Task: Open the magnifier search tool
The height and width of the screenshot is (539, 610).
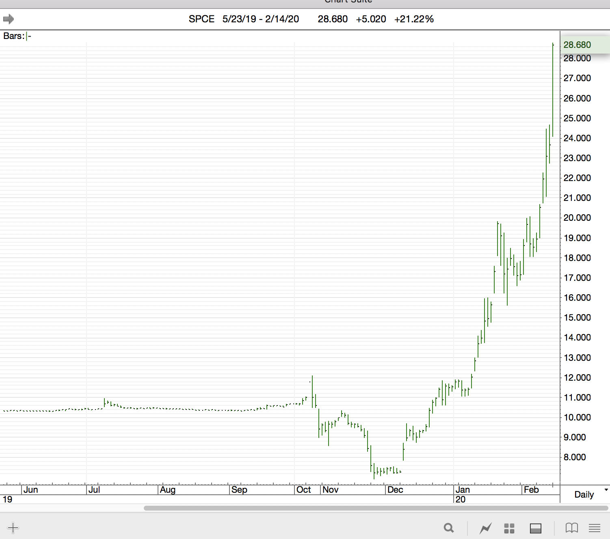Action: pos(449,528)
